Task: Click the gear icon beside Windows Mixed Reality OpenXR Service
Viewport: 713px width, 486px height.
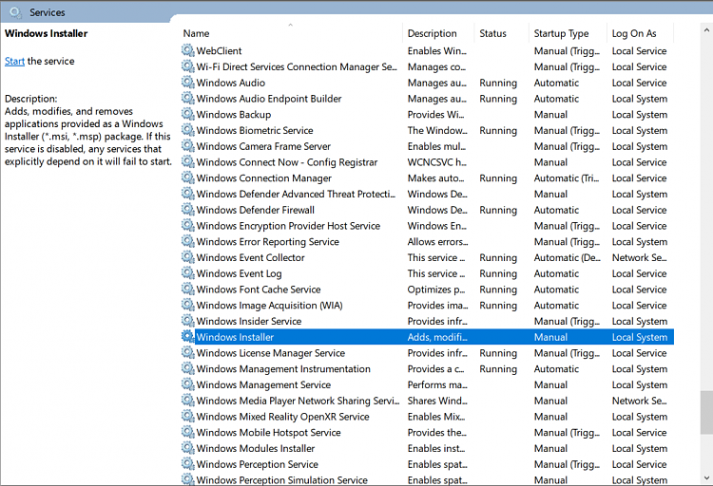Action: click(188, 416)
